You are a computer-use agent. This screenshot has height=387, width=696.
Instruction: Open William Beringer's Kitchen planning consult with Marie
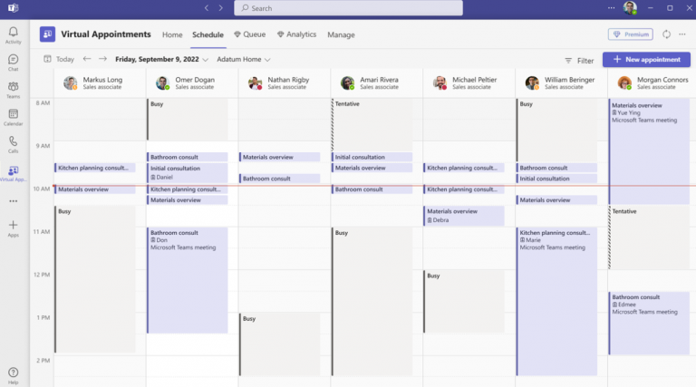pyautogui.click(x=556, y=302)
